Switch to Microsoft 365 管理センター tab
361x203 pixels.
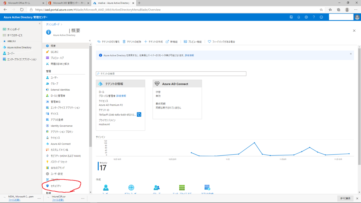click(x=69, y=3)
